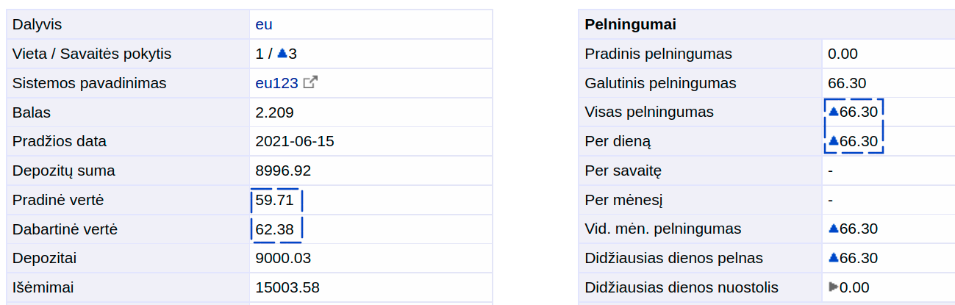Screen dimensions: 955x305
Task: Select the Pradžios data 2021-06-15 cell
Action: click(x=371, y=141)
